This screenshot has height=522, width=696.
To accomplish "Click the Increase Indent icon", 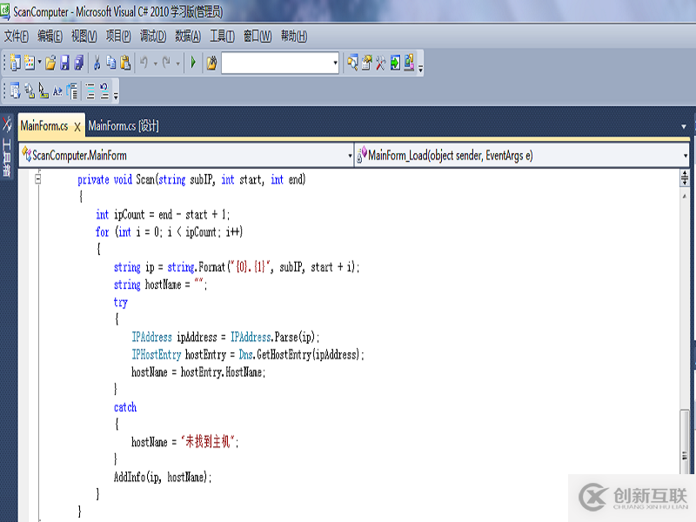I will (x=72, y=91).
